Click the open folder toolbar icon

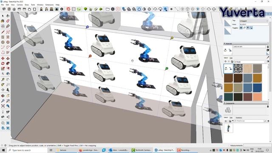coord(108,9)
